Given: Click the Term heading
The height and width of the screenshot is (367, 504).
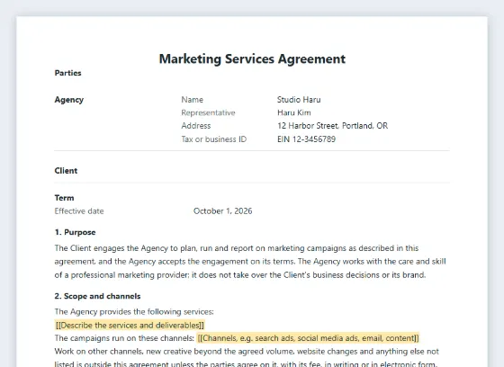Looking at the screenshot, I should 64,198.
